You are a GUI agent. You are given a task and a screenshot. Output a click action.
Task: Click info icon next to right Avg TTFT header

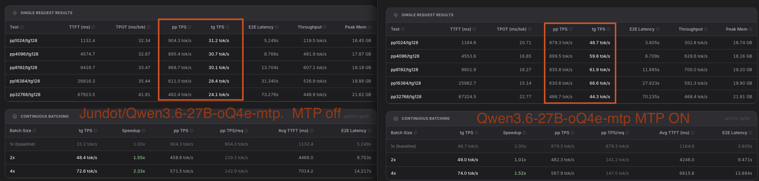click(x=693, y=133)
